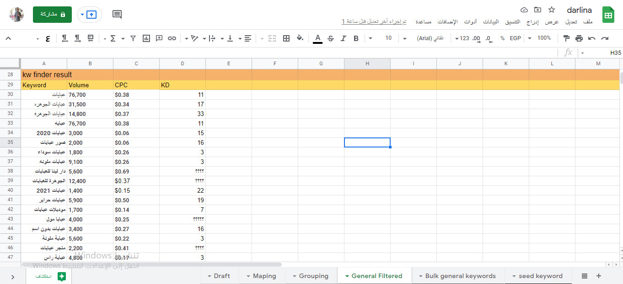Expand the side panel chevron
This screenshot has width=623, height=284.
12,277
